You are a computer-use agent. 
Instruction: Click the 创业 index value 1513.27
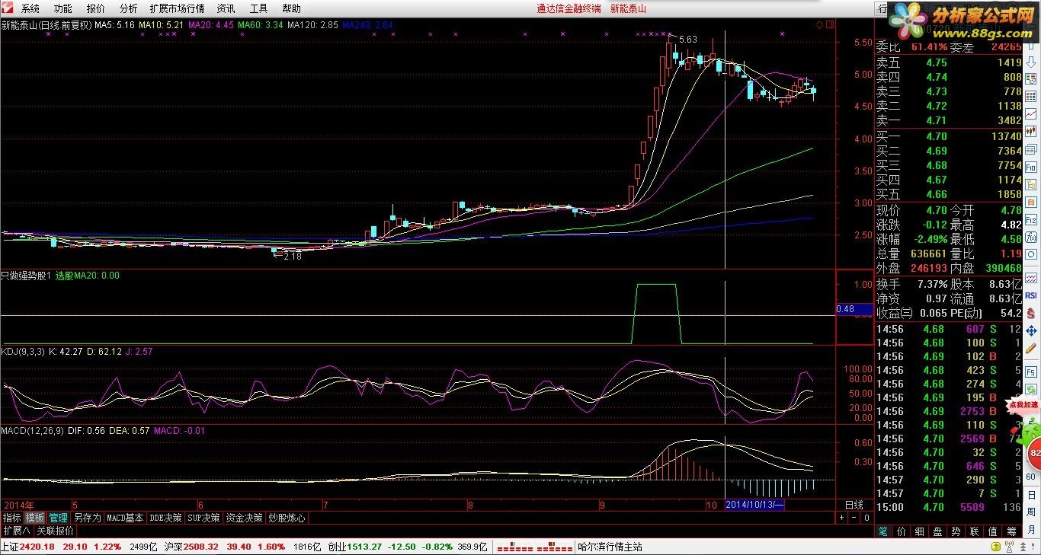[x=365, y=547]
